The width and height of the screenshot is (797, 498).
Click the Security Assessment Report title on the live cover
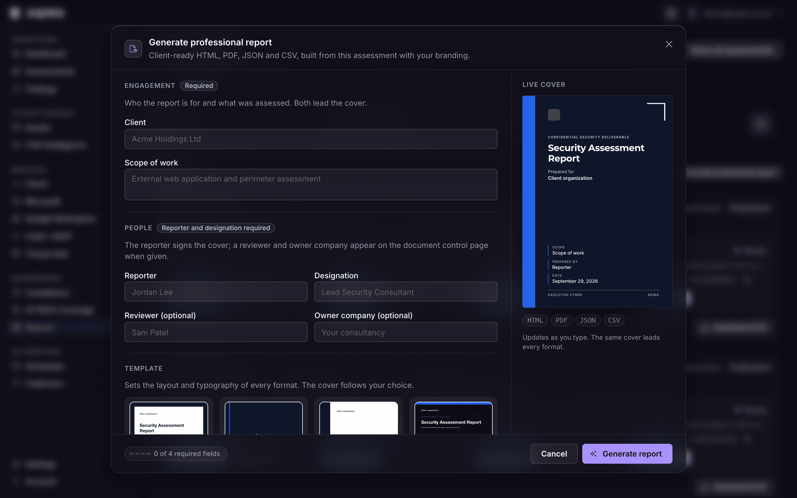(x=596, y=153)
